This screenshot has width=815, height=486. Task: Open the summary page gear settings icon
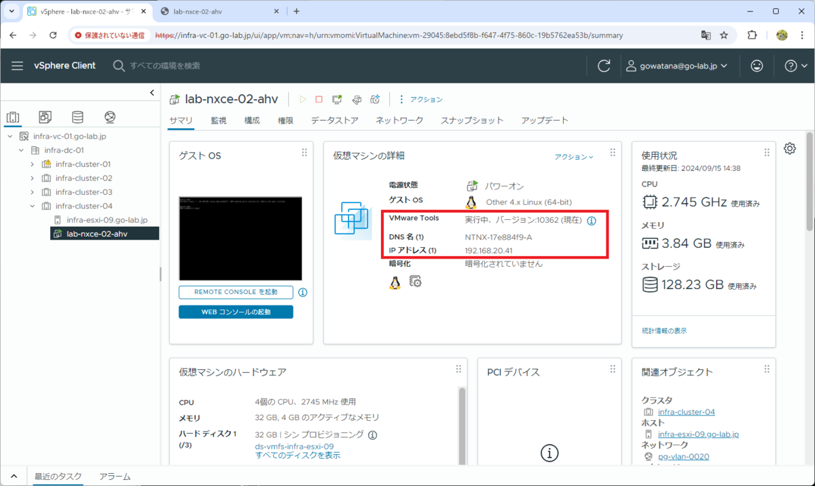tap(790, 149)
